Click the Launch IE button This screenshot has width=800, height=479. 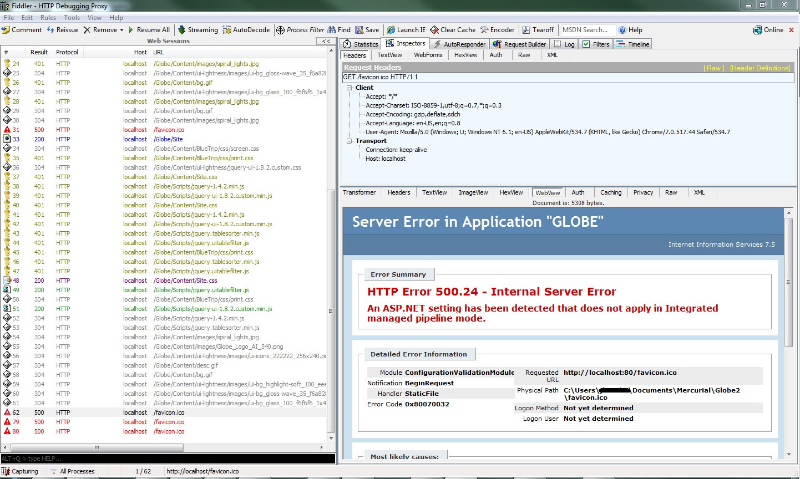click(x=407, y=30)
